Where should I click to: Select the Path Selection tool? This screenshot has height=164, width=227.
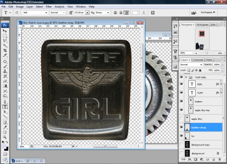coord(5,111)
